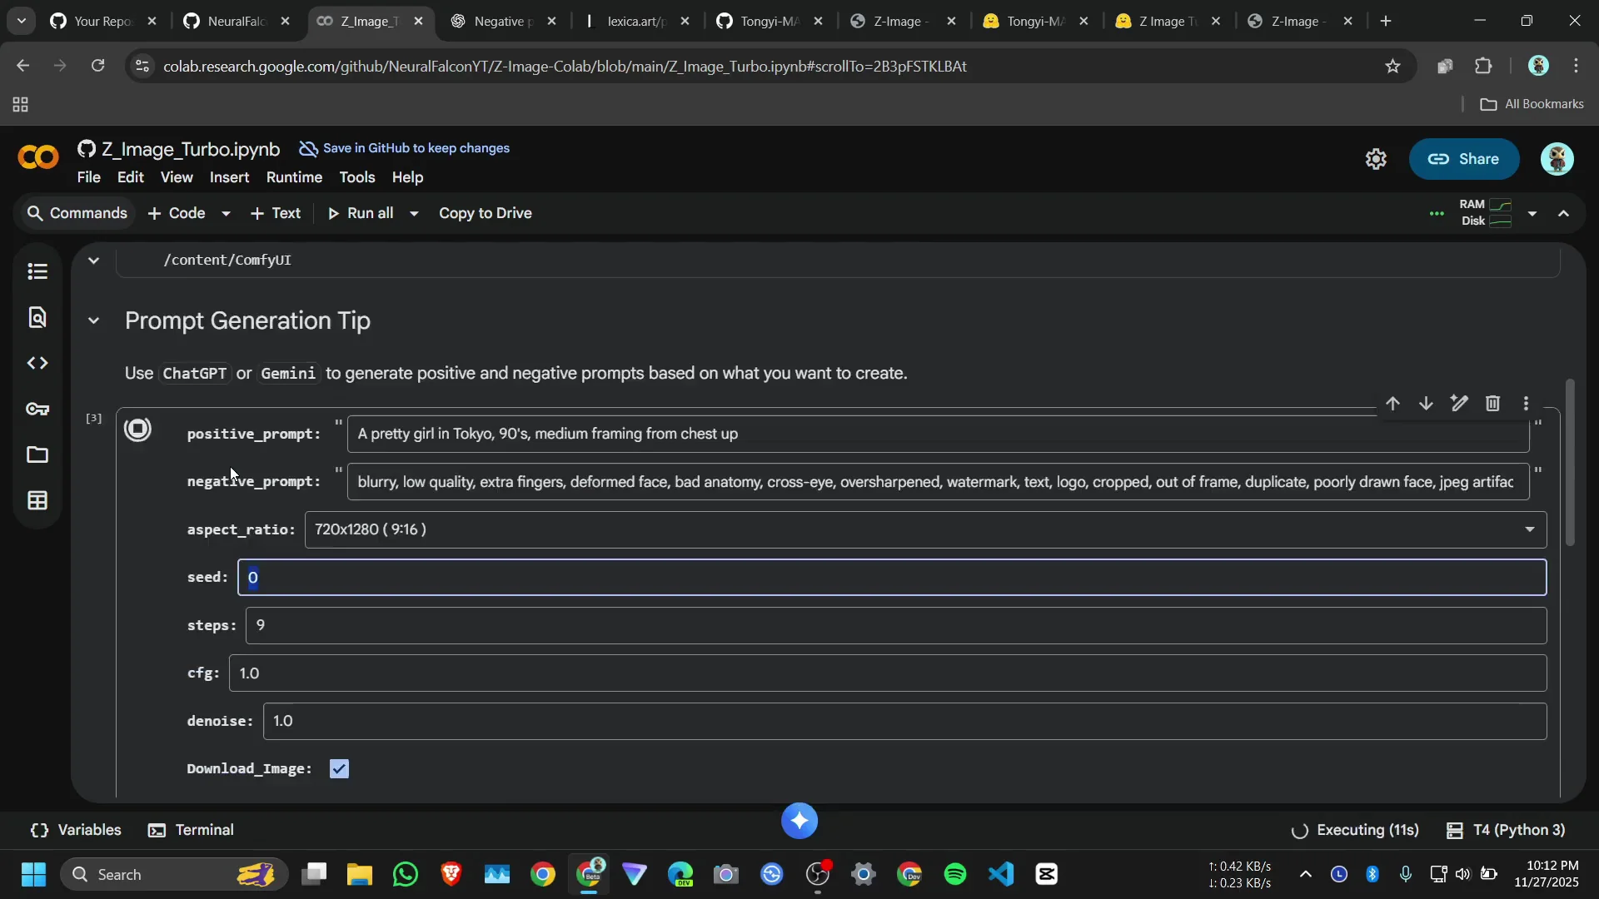Open the aspect_ratio dropdown
1599x899 pixels.
click(x=924, y=529)
